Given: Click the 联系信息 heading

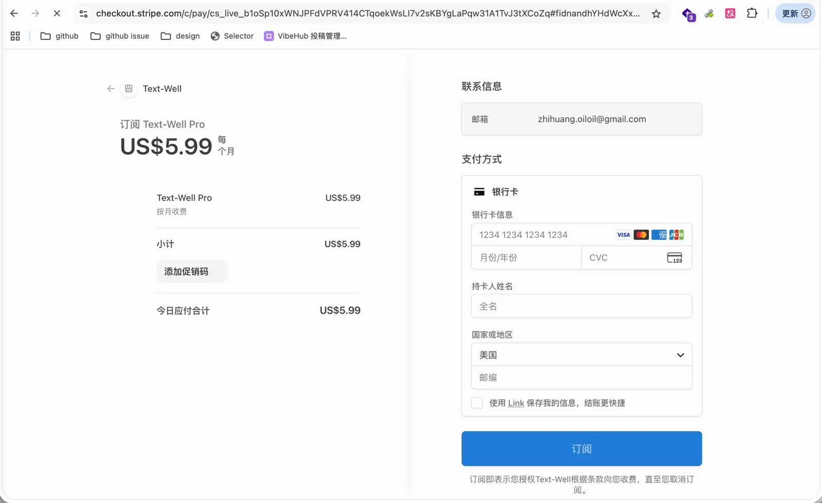Looking at the screenshot, I should tap(481, 86).
